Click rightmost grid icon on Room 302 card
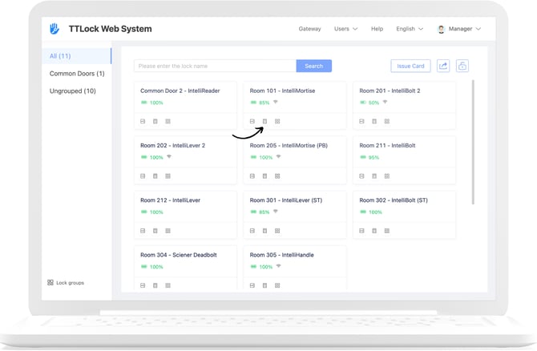 (x=387, y=231)
